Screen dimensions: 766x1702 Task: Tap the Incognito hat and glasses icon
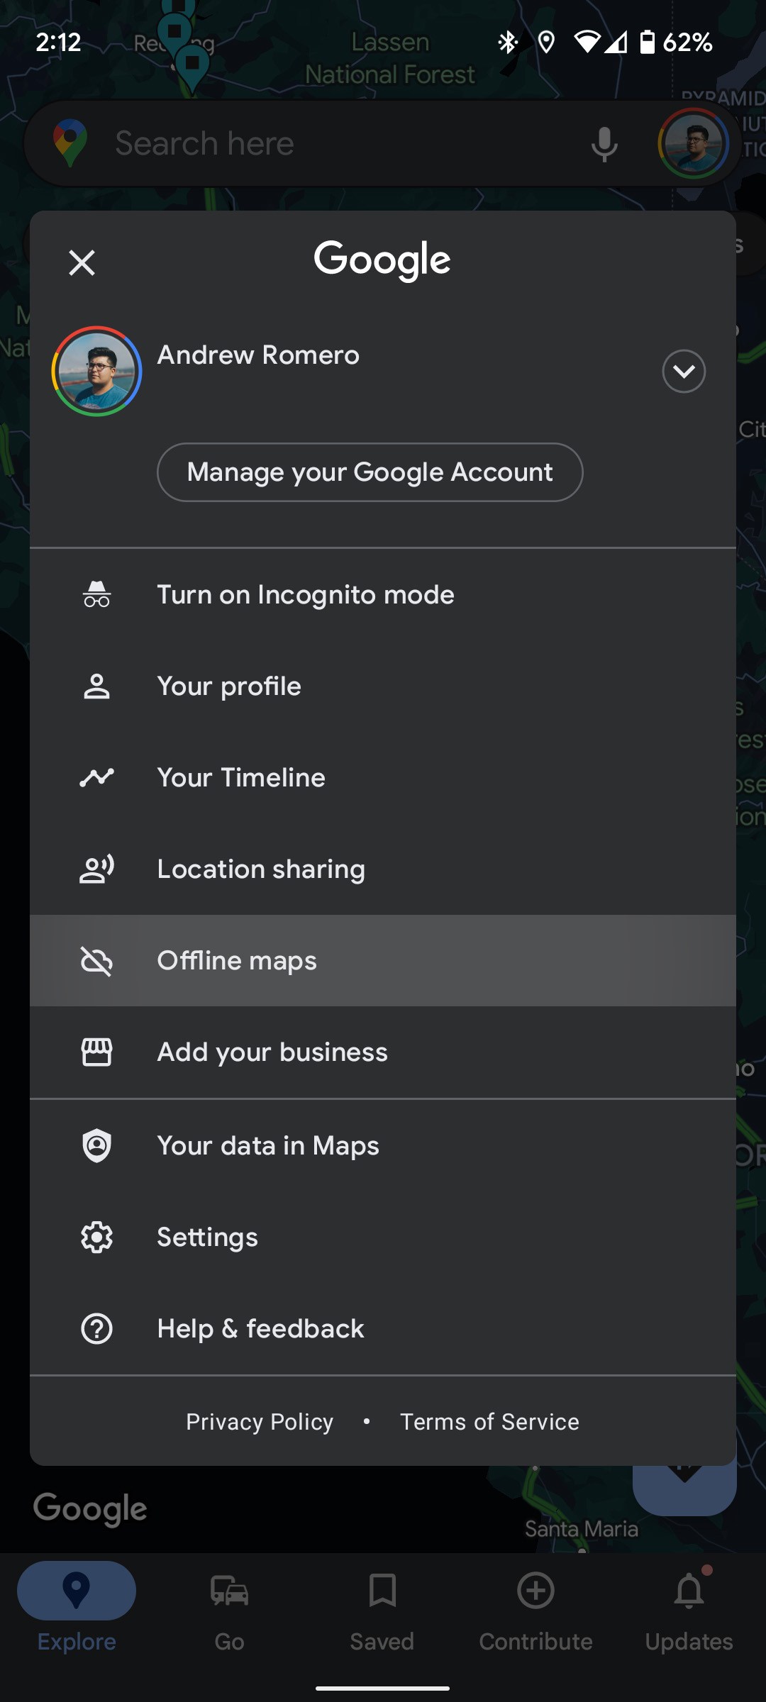pos(96,594)
